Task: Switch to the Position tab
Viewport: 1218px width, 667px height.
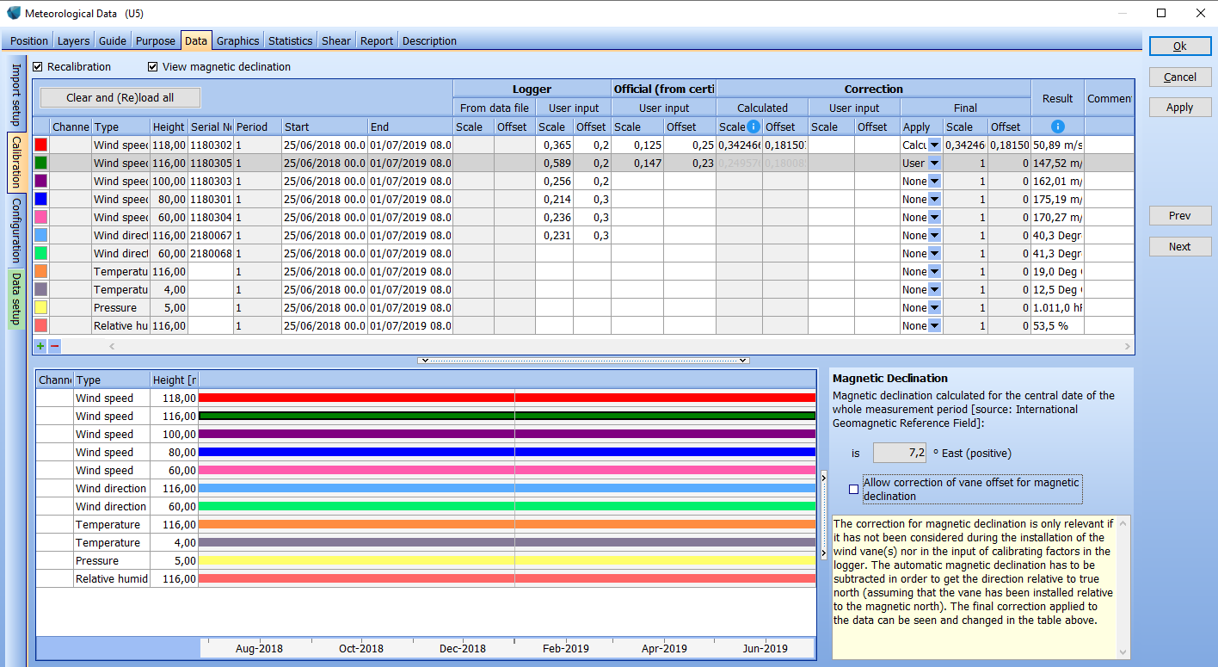Action: tap(29, 40)
